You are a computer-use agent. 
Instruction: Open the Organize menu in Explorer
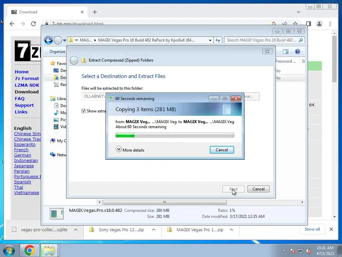(57, 51)
